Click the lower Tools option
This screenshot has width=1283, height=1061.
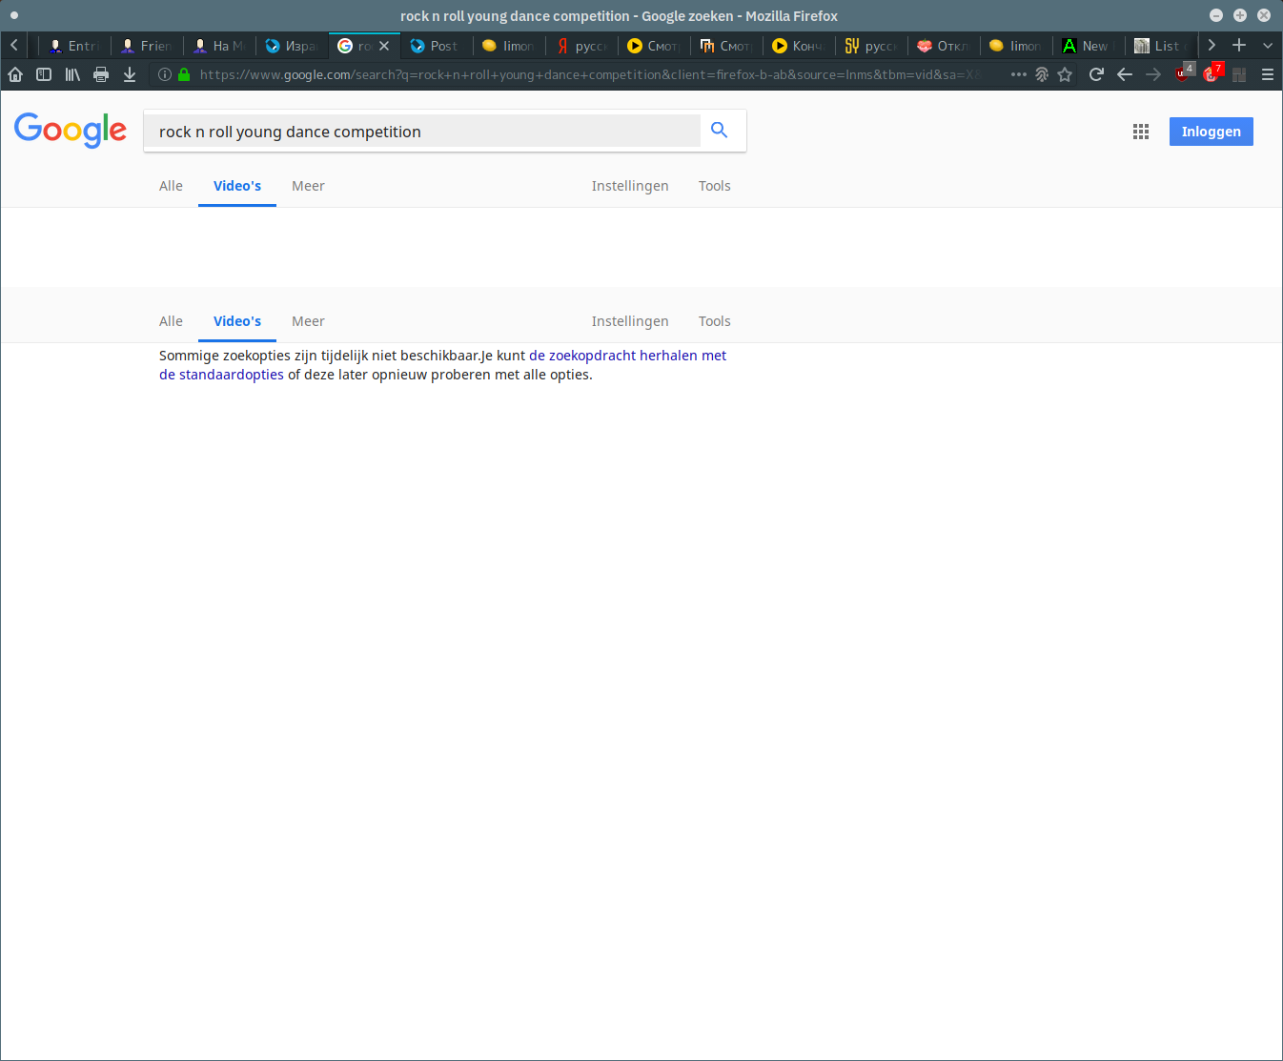click(x=714, y=321)
